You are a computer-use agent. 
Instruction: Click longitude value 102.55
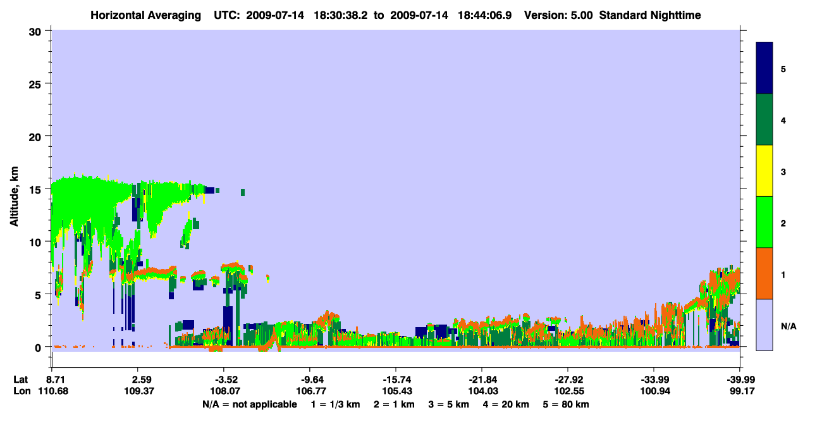point(568,392)
